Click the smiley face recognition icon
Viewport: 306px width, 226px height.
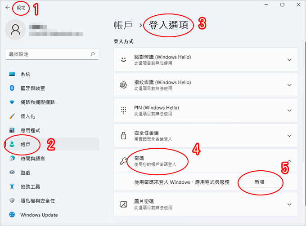click(124, 60)
